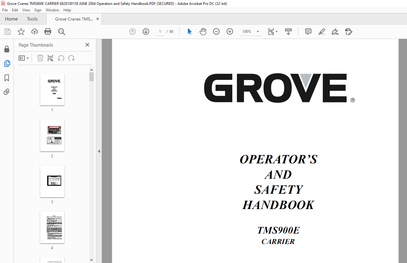The width and height of the screenshot is (407, 263).
Task: Open the Sign document pen tool
Action: coord(335,32)
